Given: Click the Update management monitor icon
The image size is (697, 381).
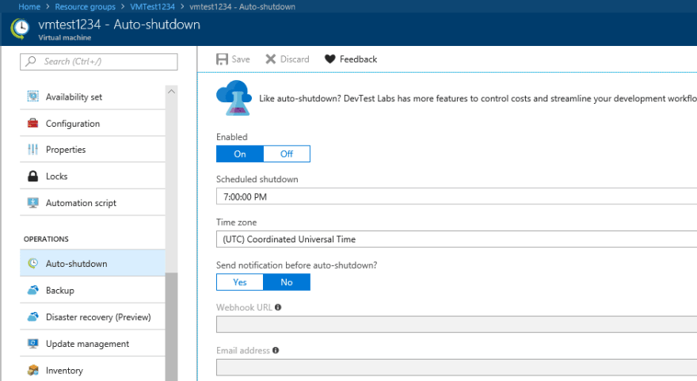Looking at the screenshot, I should pyautogui.click(x=33, y=344).
